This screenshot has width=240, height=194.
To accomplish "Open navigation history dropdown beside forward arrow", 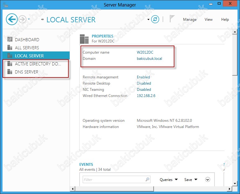I will point(29,19).
